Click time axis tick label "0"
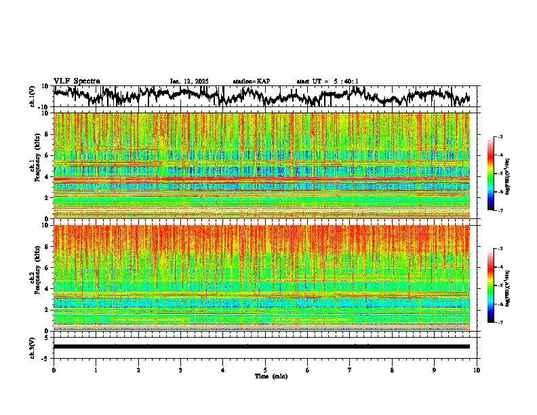This screenshot has height=415, width=537. point(54,370)
